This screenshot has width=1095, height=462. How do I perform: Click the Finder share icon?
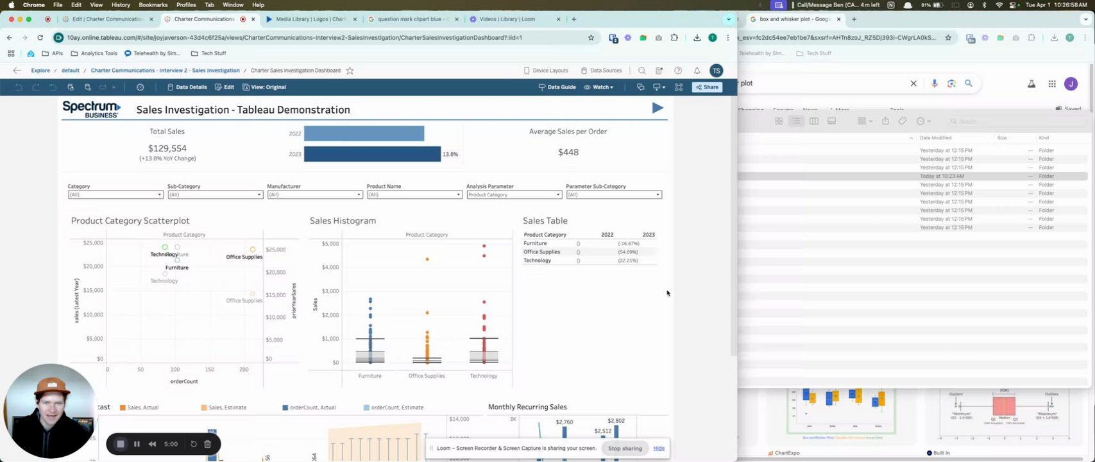[x=885, y=121]
